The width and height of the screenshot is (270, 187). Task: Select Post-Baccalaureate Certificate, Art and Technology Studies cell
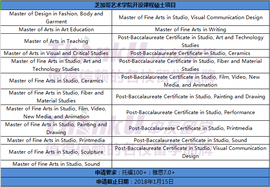(x=190, y=41)
